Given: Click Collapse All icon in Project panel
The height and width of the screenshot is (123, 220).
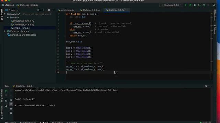Looking at the screenshot, I should [43, 10].
